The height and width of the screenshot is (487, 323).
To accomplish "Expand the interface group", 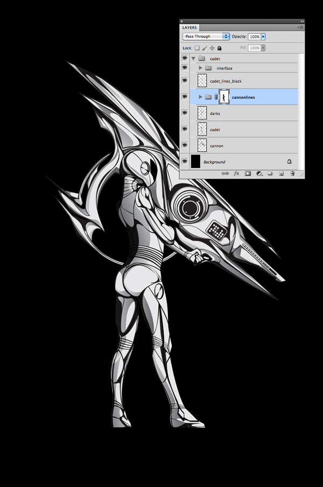I will click(x=200, y=67).
